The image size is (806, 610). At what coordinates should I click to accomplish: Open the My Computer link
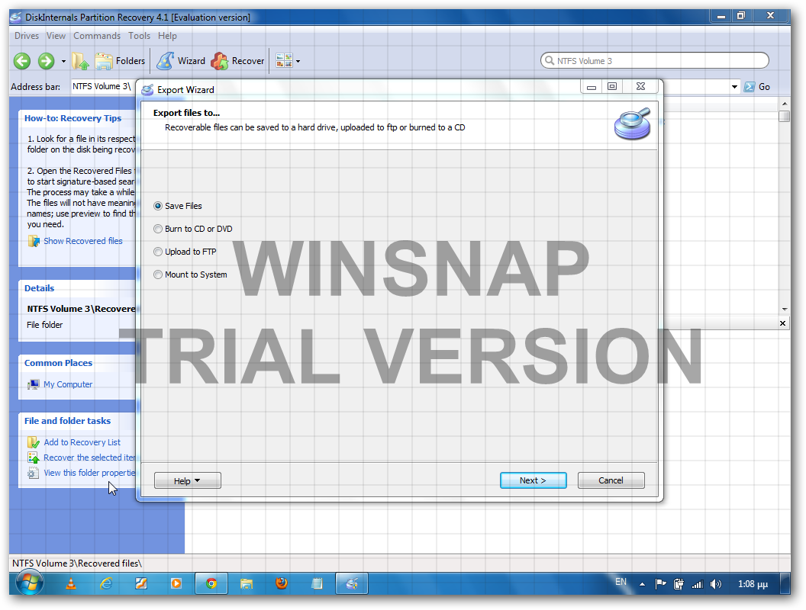[x=68, y=384]
